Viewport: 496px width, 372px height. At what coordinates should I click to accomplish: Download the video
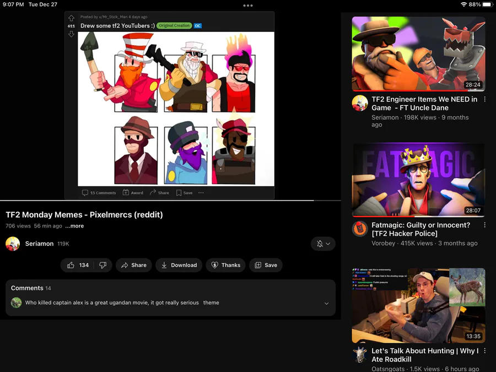tap(179, 265)
